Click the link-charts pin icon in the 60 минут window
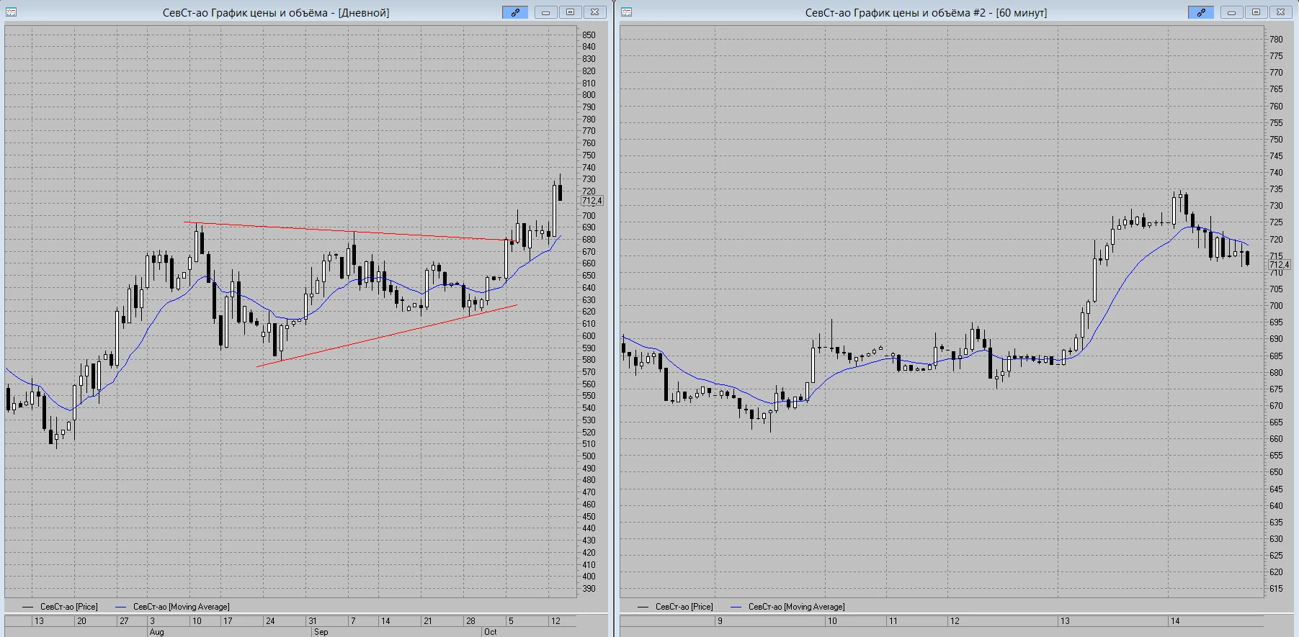This screenshot has width=1299, height=637. click(x=1201, y=12)
